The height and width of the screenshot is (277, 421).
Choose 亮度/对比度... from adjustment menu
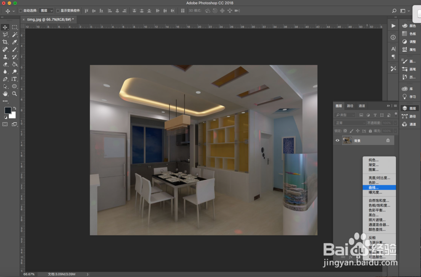pos(379,178)
